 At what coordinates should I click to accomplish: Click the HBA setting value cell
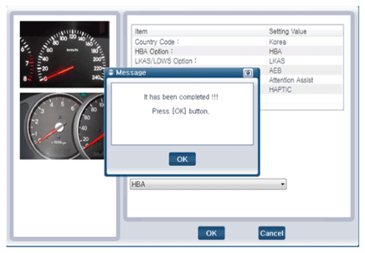276,51
